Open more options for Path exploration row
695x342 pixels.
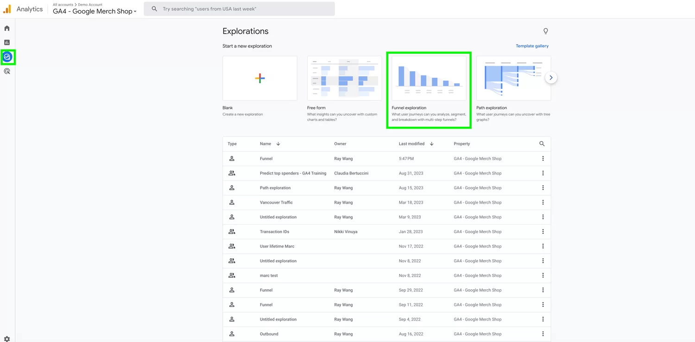click(543, 188)
